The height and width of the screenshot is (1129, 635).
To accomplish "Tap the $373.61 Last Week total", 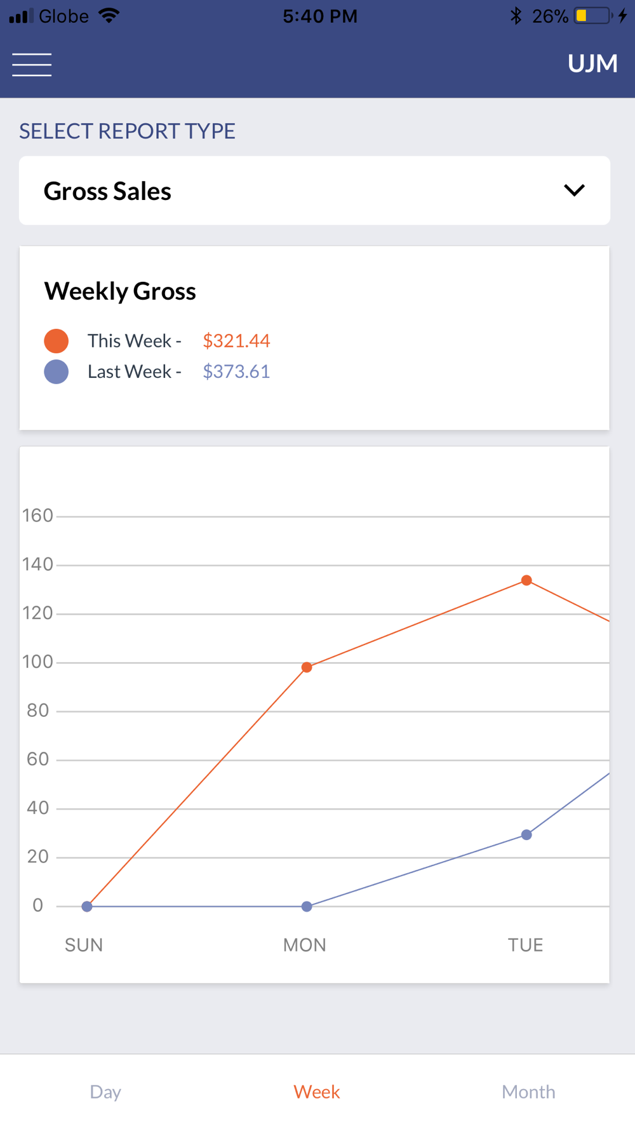I will point(236,371).
